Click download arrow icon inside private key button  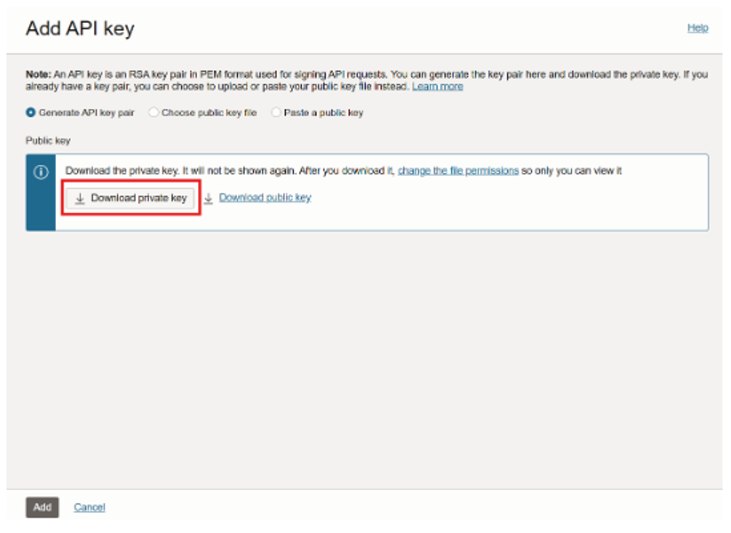(80, 198)
